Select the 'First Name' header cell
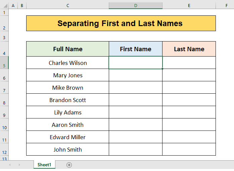Viewport: 234px width, 171px height. tap(136, 49)
